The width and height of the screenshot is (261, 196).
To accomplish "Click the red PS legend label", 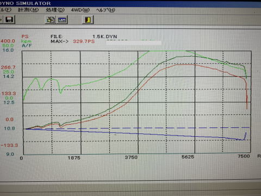I will click(25, 36).
